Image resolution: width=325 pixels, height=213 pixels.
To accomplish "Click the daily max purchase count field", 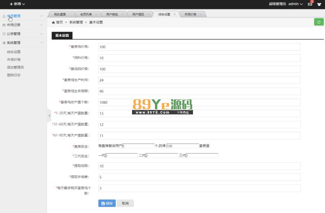I will click(x=199, y=188).
